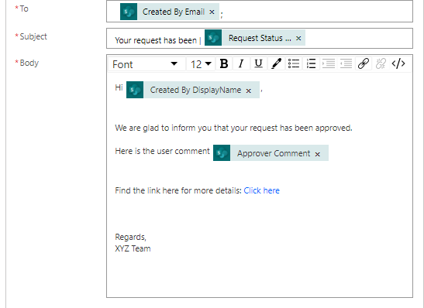
Task: Toggle underline formatting in the Body toolbar
Action: [259, 64]
